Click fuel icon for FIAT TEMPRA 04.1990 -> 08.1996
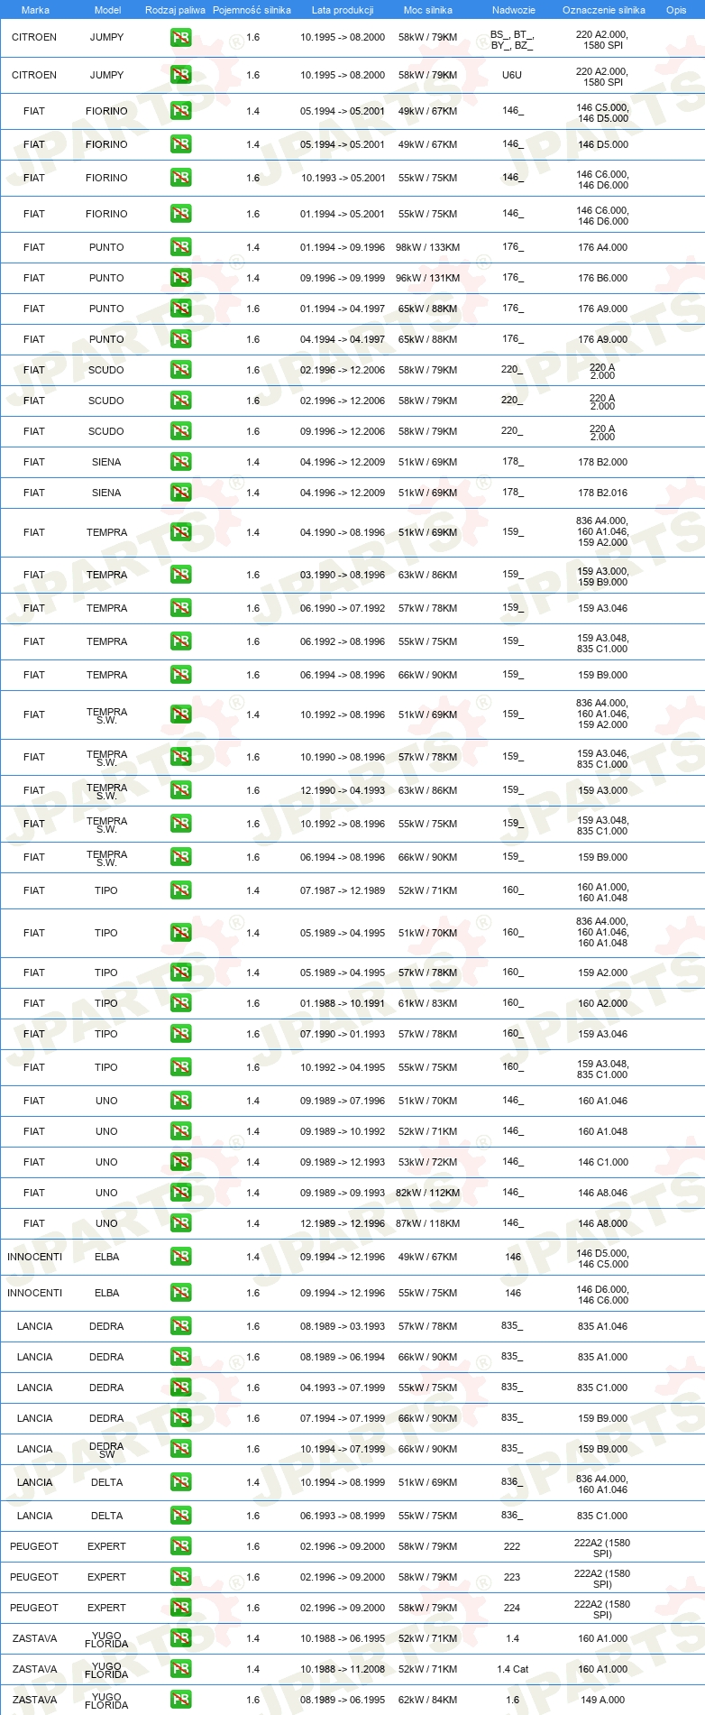Viewport: 705px width, 1715px height. click(180, 532)
